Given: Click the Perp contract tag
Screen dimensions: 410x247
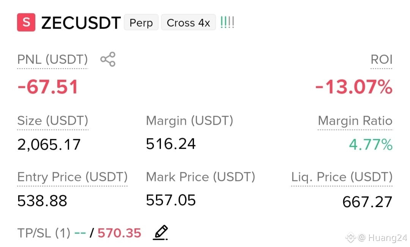Looking at the screenshot, I should (141, 22).
